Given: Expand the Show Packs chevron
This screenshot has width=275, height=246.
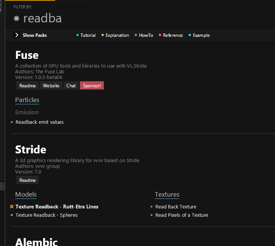Looking at the screenshot, I should click(17, 35).
